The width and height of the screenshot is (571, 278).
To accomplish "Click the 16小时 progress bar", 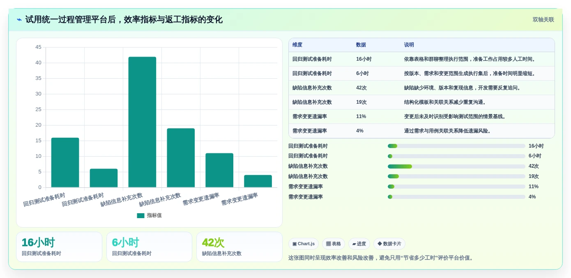I will coord(456,146).
